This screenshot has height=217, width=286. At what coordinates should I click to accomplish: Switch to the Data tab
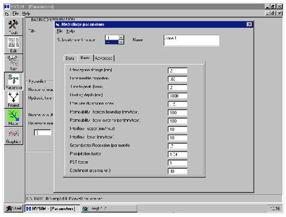70,58
